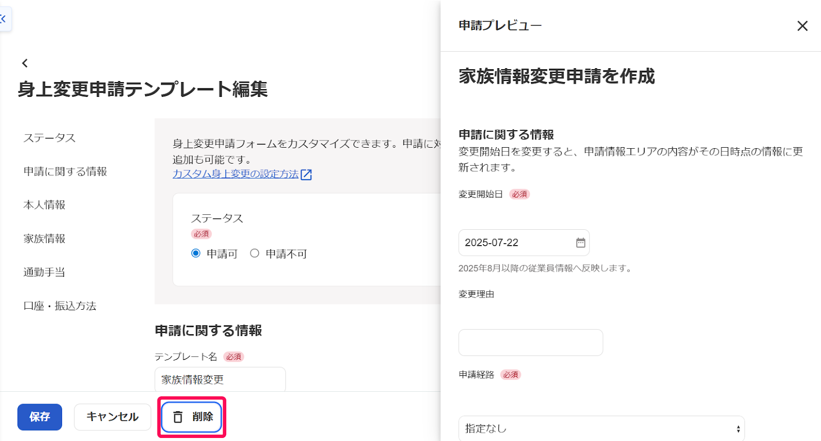821x441 pixels.
Task: Click the 変更開始日 date field 2025-07-22
Action: (x=524, y=243)
